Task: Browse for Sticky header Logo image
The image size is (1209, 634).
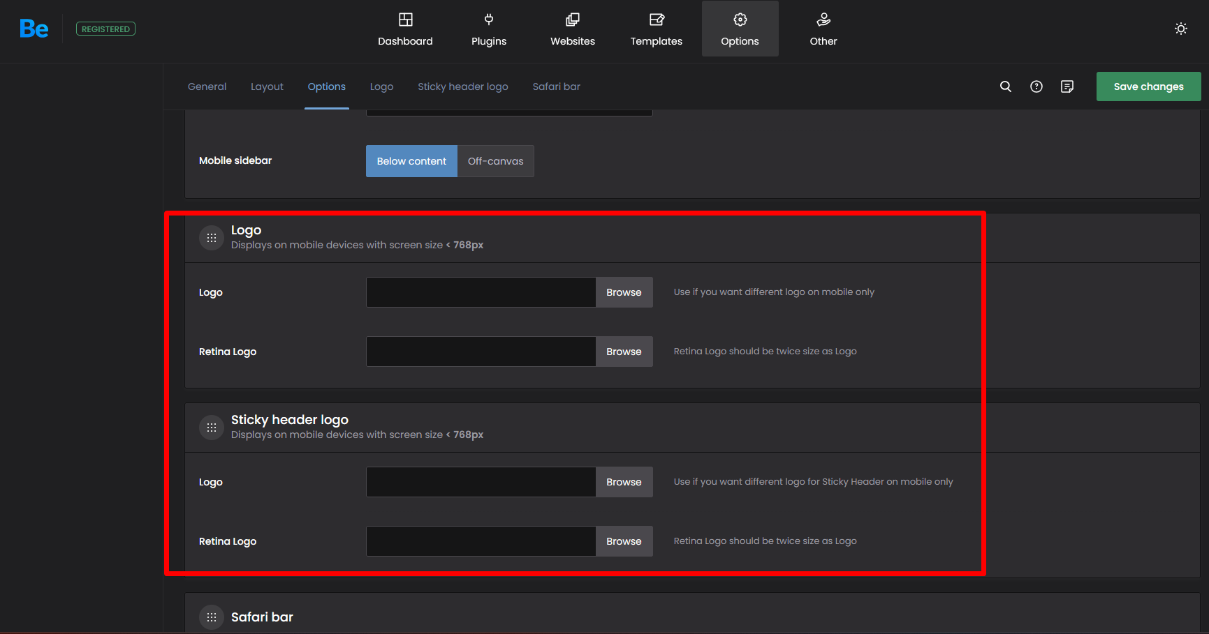Action: point(624,482)
